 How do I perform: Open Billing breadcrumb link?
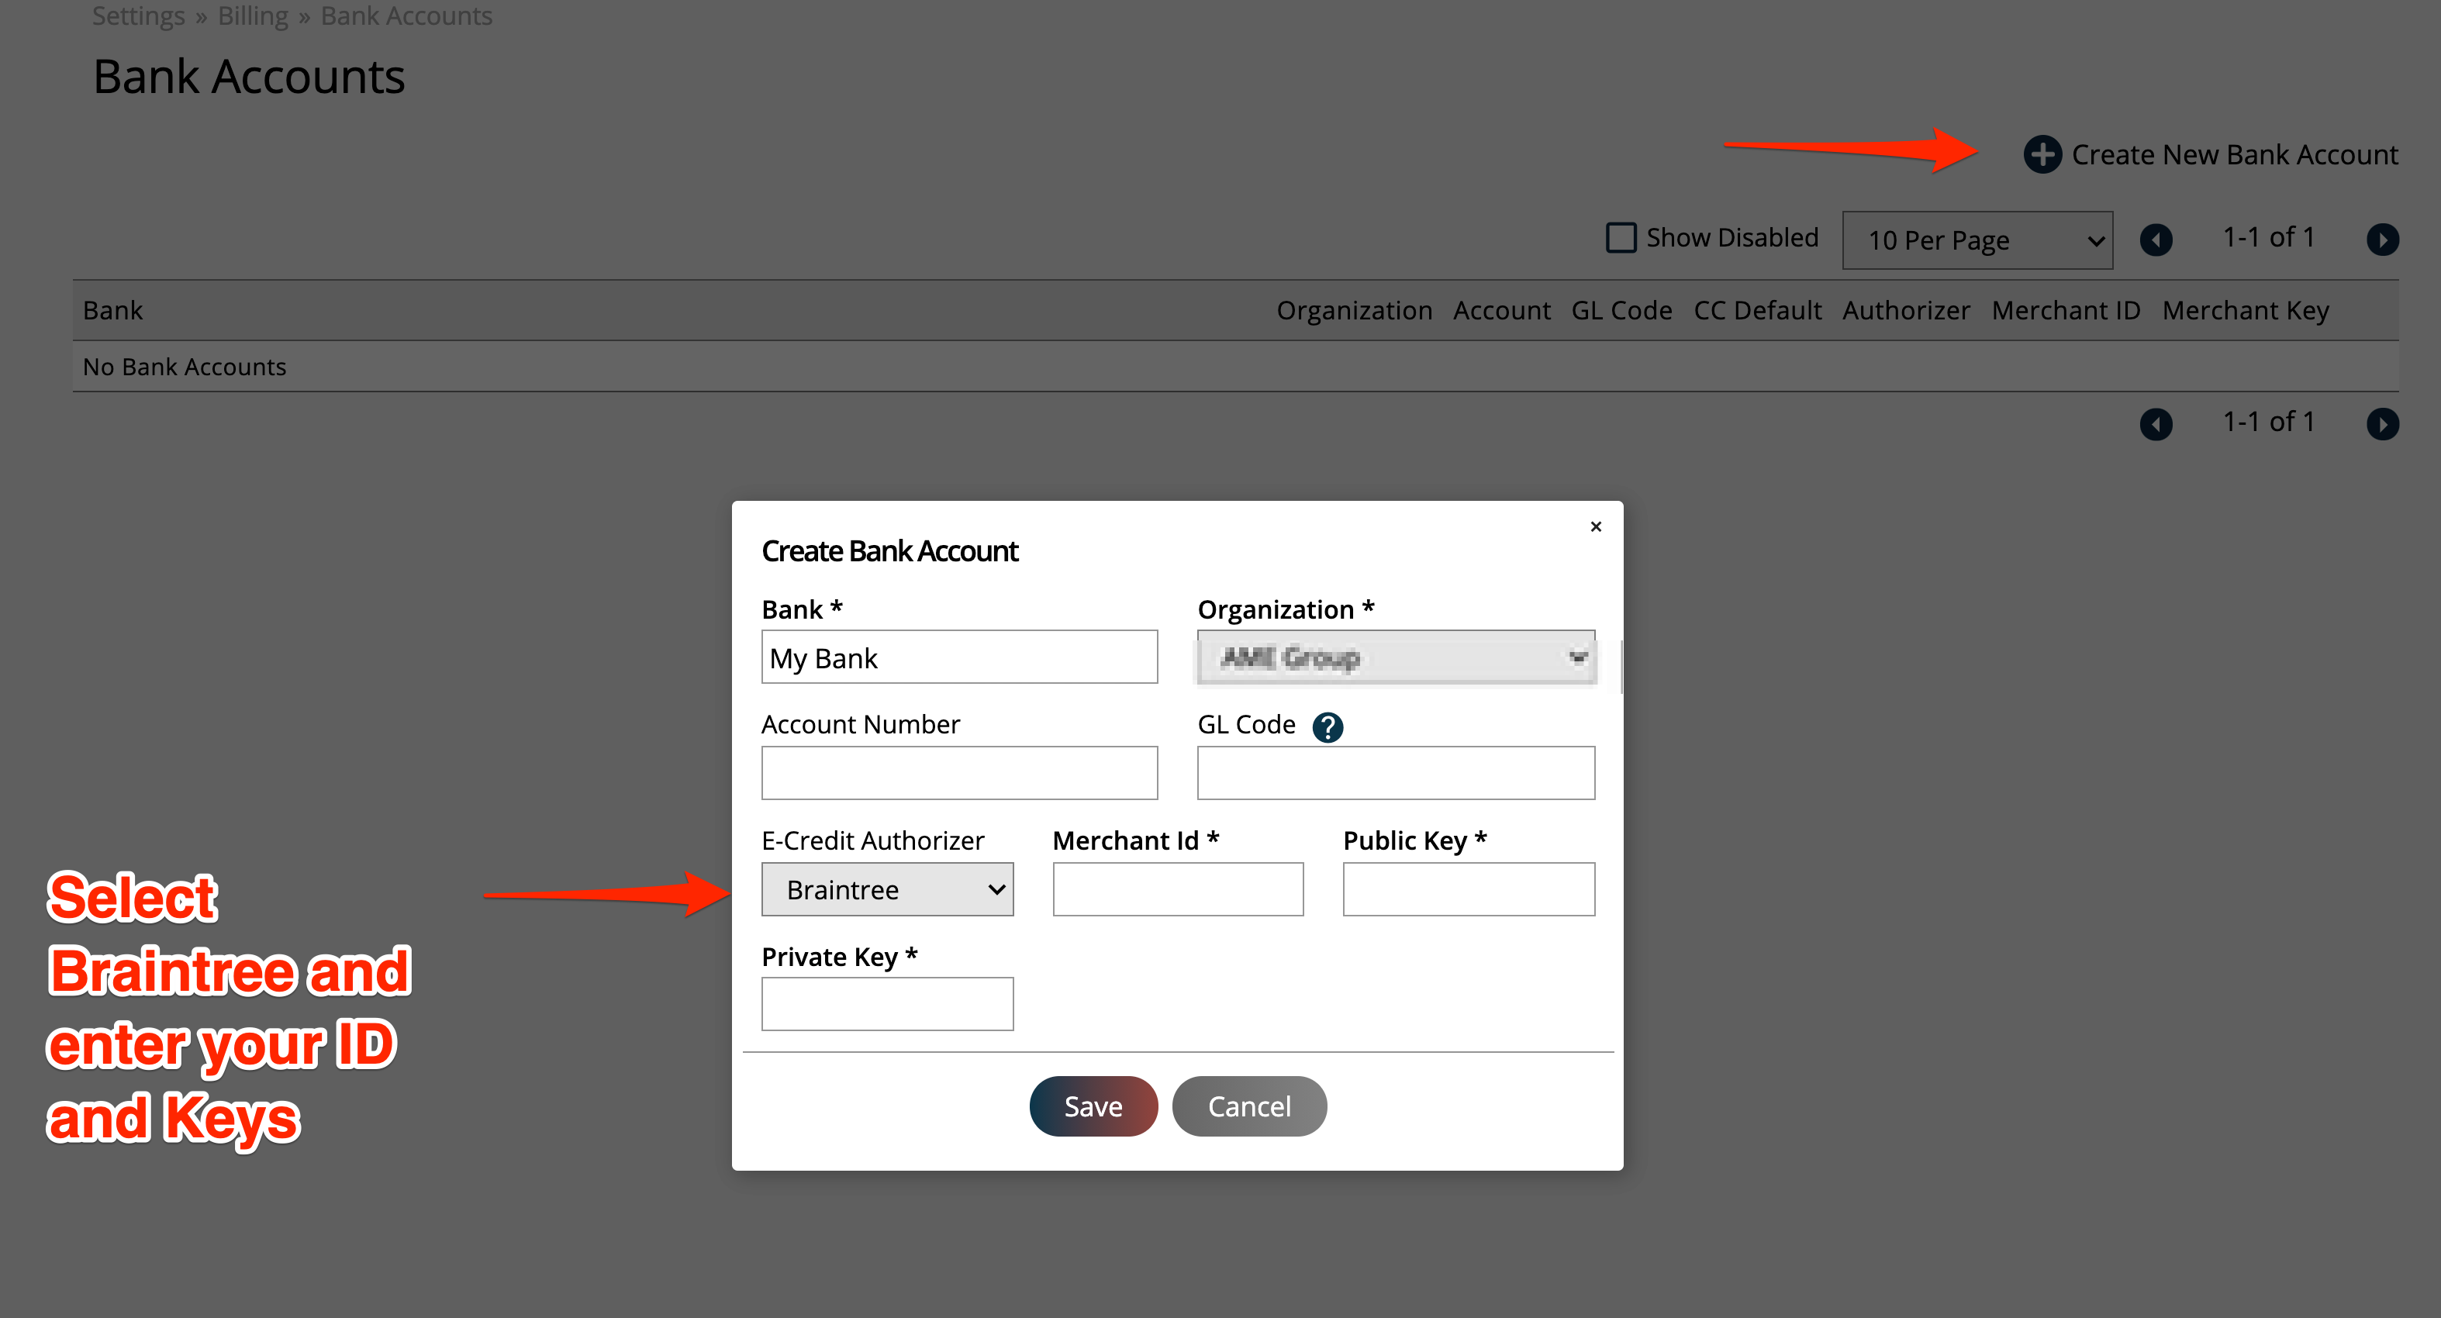point(252,16)
